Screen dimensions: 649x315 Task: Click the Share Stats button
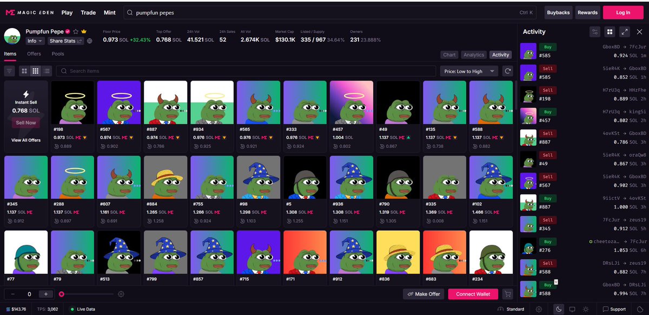(65, 41)
